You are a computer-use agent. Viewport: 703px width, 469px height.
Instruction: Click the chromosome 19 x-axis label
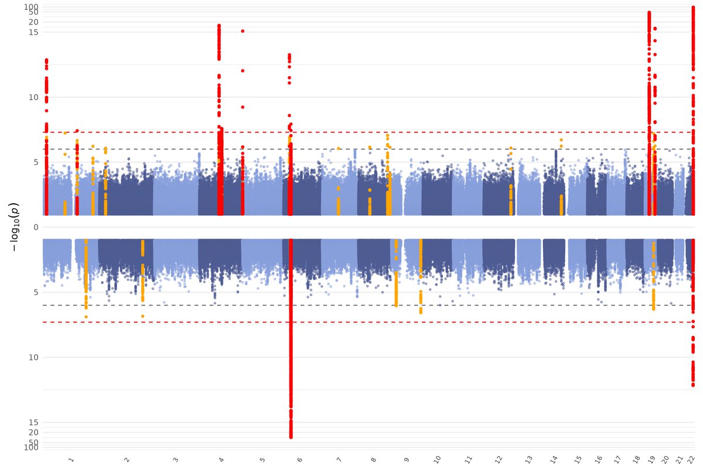point(652,460)
